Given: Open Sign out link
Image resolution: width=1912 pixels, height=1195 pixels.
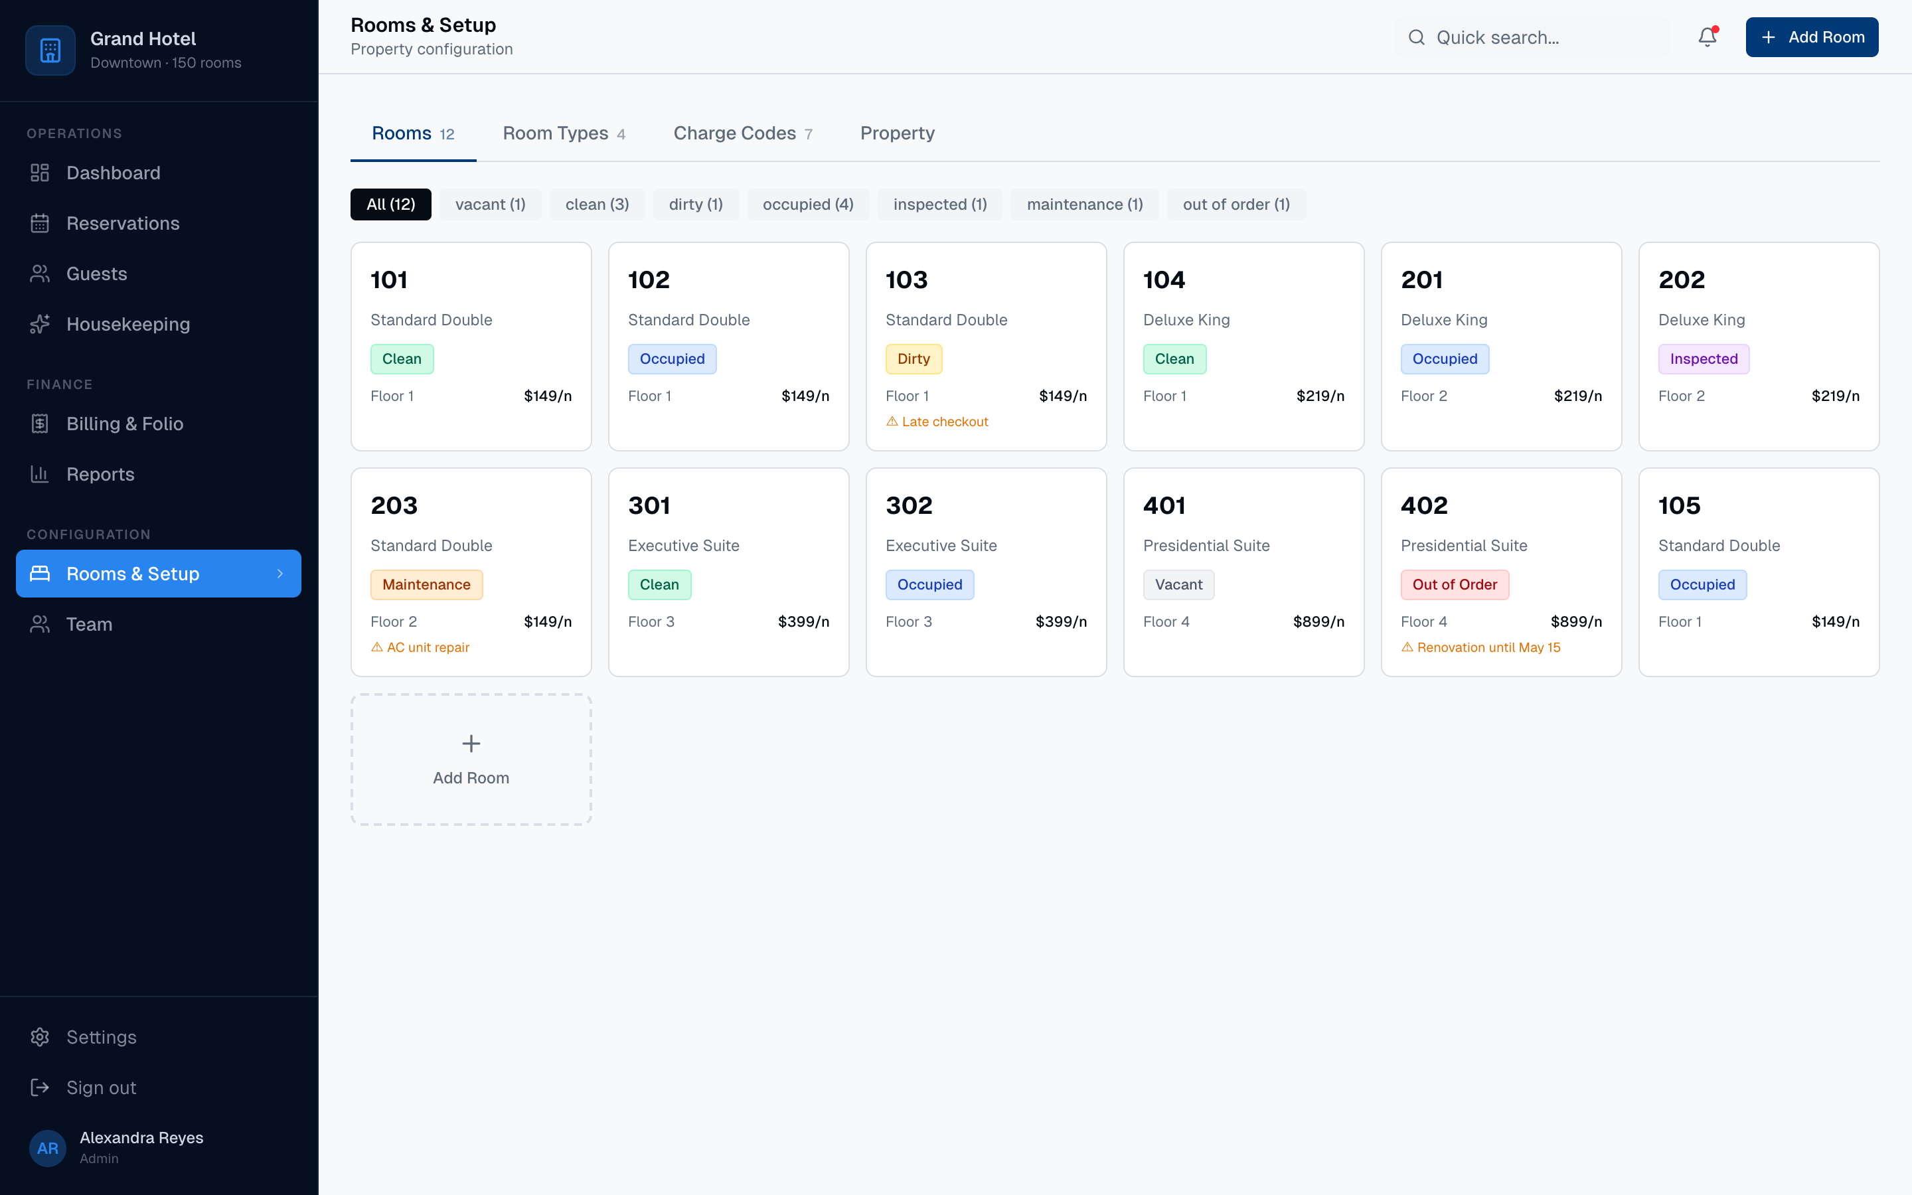Looking at the screenshot, I should 159,1087.
